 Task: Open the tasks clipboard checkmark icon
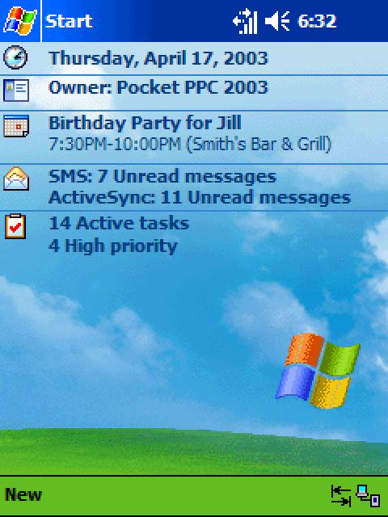pos(15,226)
